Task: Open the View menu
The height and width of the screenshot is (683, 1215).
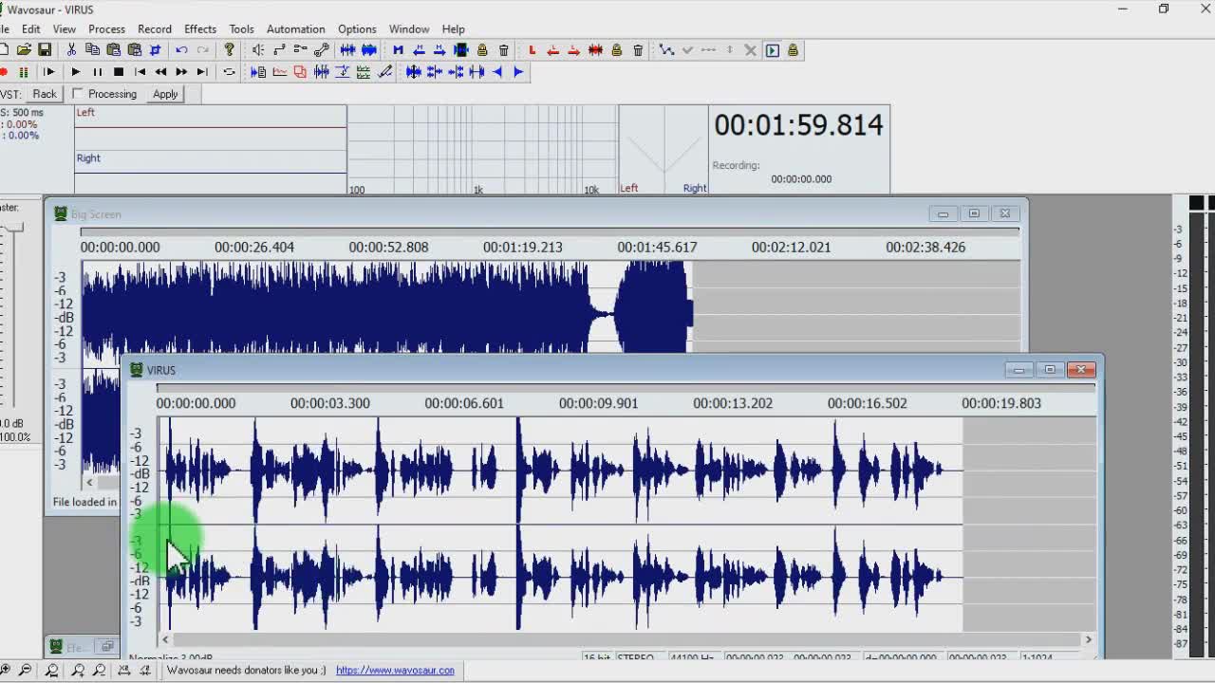Action: (x=65, y=29)
